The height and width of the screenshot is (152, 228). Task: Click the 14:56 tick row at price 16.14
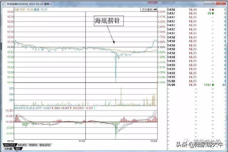click(196, 10)
